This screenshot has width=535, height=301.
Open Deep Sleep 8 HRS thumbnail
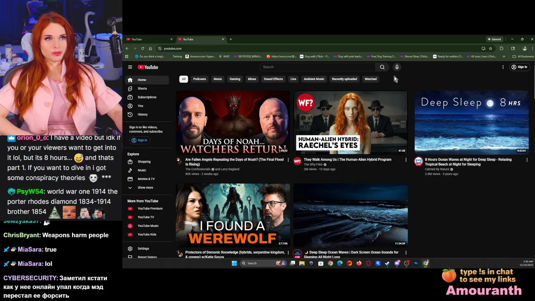[x=471, y=122]
